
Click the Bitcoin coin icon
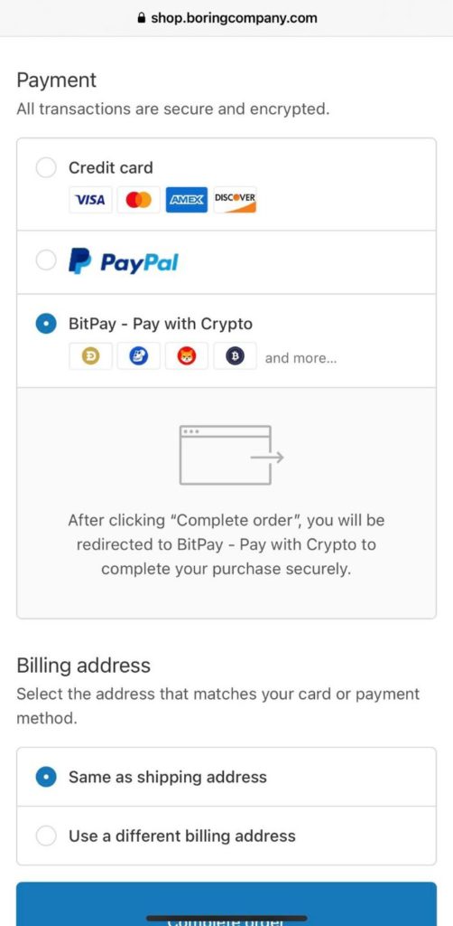click(235, 356)
